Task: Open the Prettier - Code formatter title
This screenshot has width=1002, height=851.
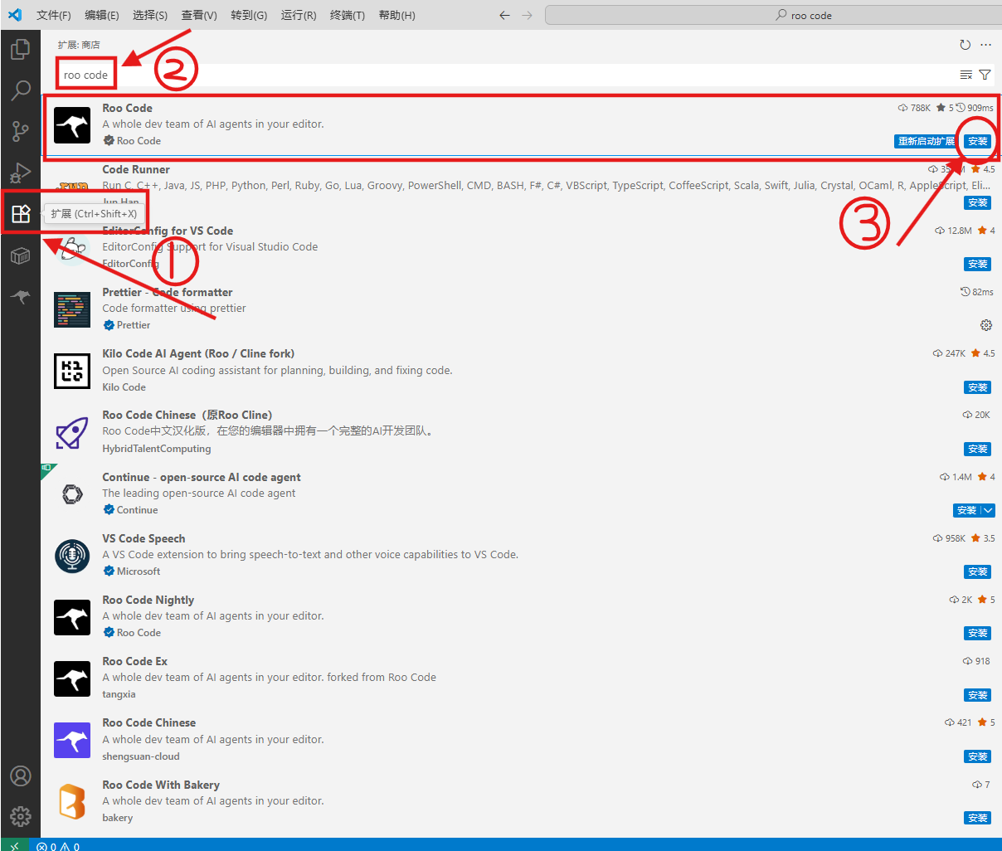Action: tap(168, 292)
